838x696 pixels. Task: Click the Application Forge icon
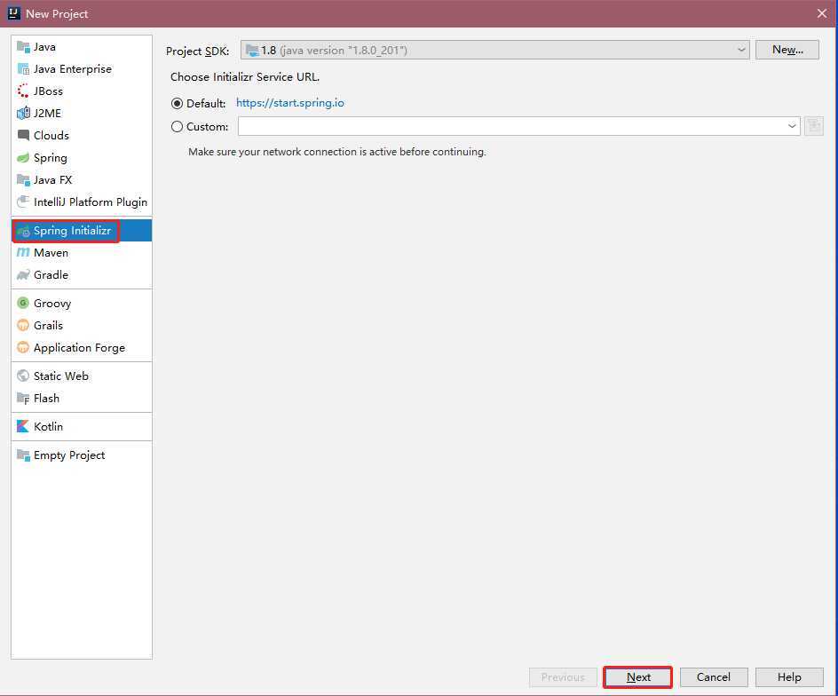pos(23,347)
